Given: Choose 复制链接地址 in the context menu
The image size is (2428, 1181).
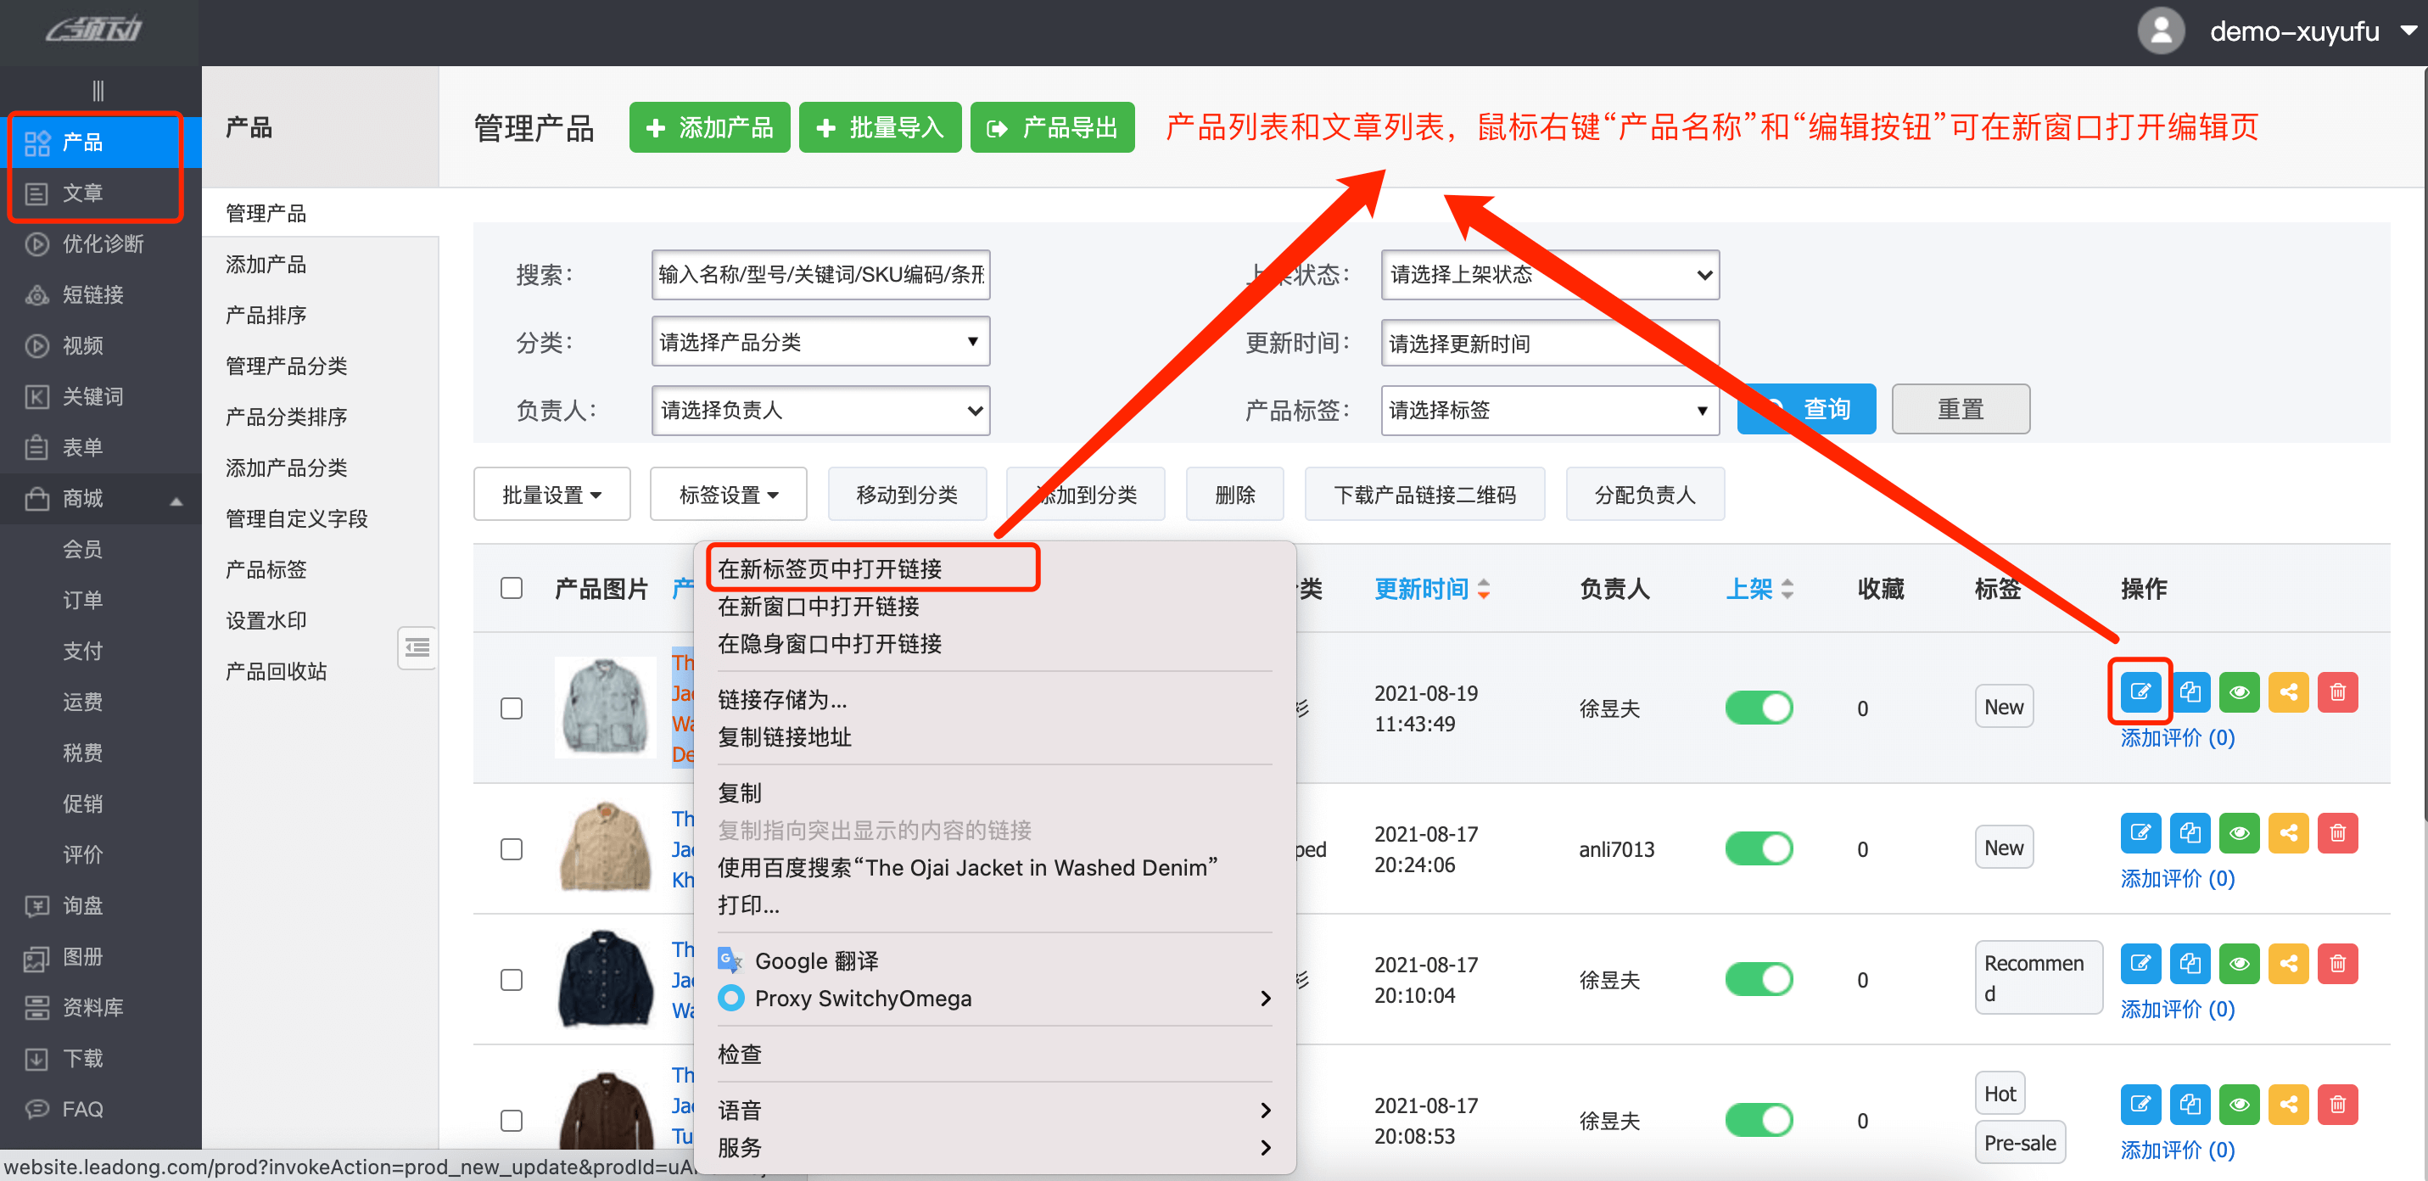Looking at the screenshot, I should point(784,736).
